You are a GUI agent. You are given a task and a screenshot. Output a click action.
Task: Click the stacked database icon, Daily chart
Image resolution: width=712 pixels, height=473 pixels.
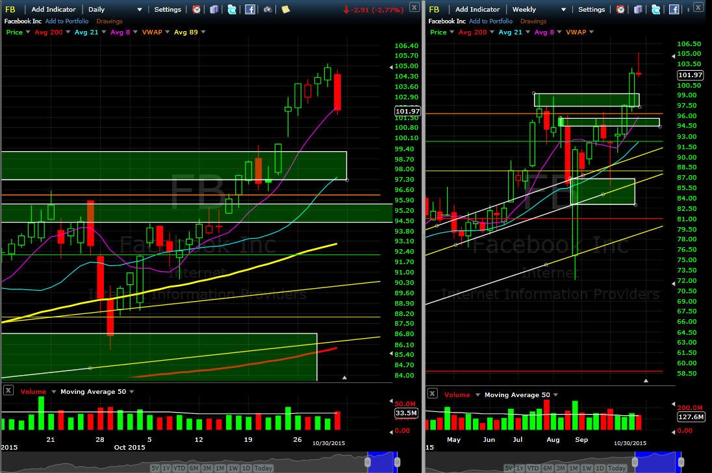(x=214, y=9)
